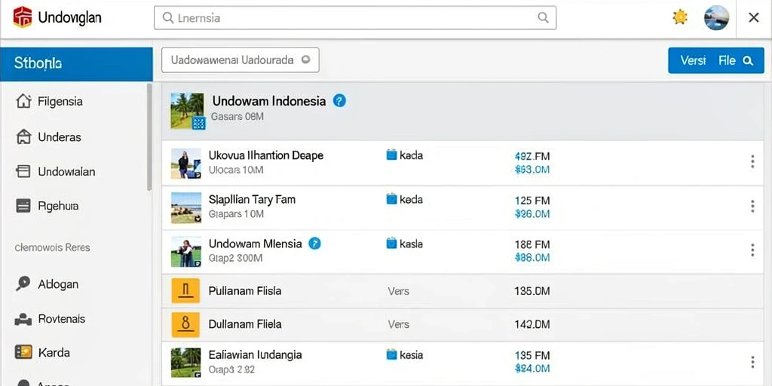This screenshot has height=386, width=772.
Task: Click the Ealiawian Iundangia title
Action: point(255,354)
